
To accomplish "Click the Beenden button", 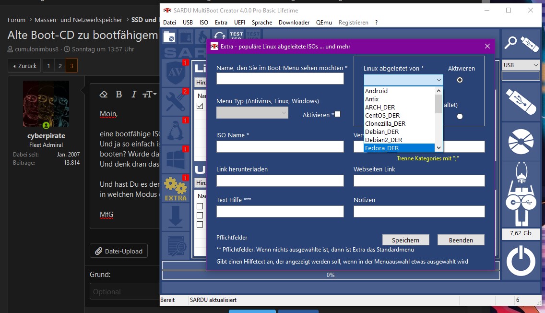I will 461,240.
